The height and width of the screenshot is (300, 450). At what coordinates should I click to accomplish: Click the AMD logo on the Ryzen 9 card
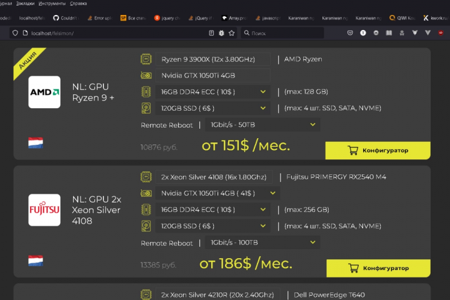[44, 92]
